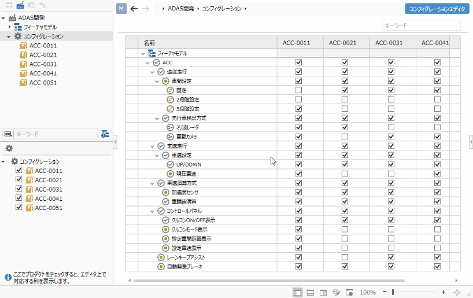Toggle レーンキープアシスト checkbox for ACC-0021

pyautogui.click(x=345, y=257)
